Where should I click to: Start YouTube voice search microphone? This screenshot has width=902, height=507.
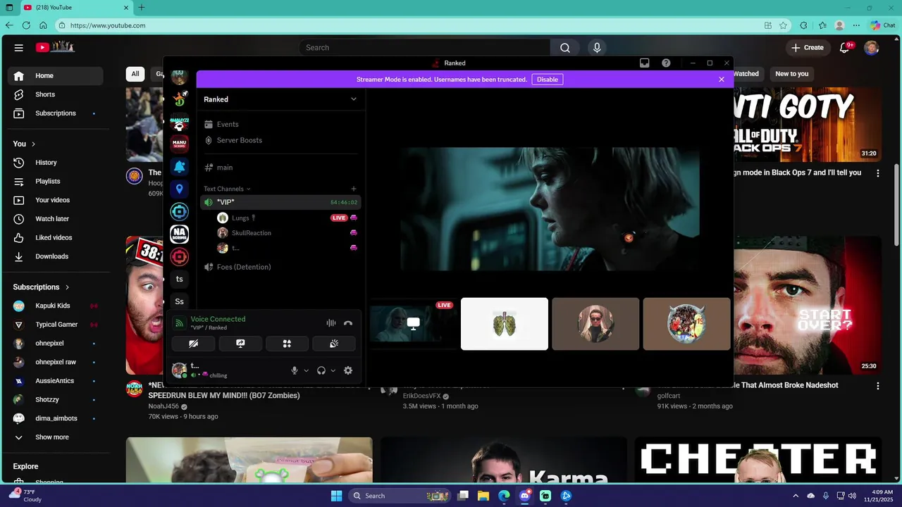coord(597,48)
